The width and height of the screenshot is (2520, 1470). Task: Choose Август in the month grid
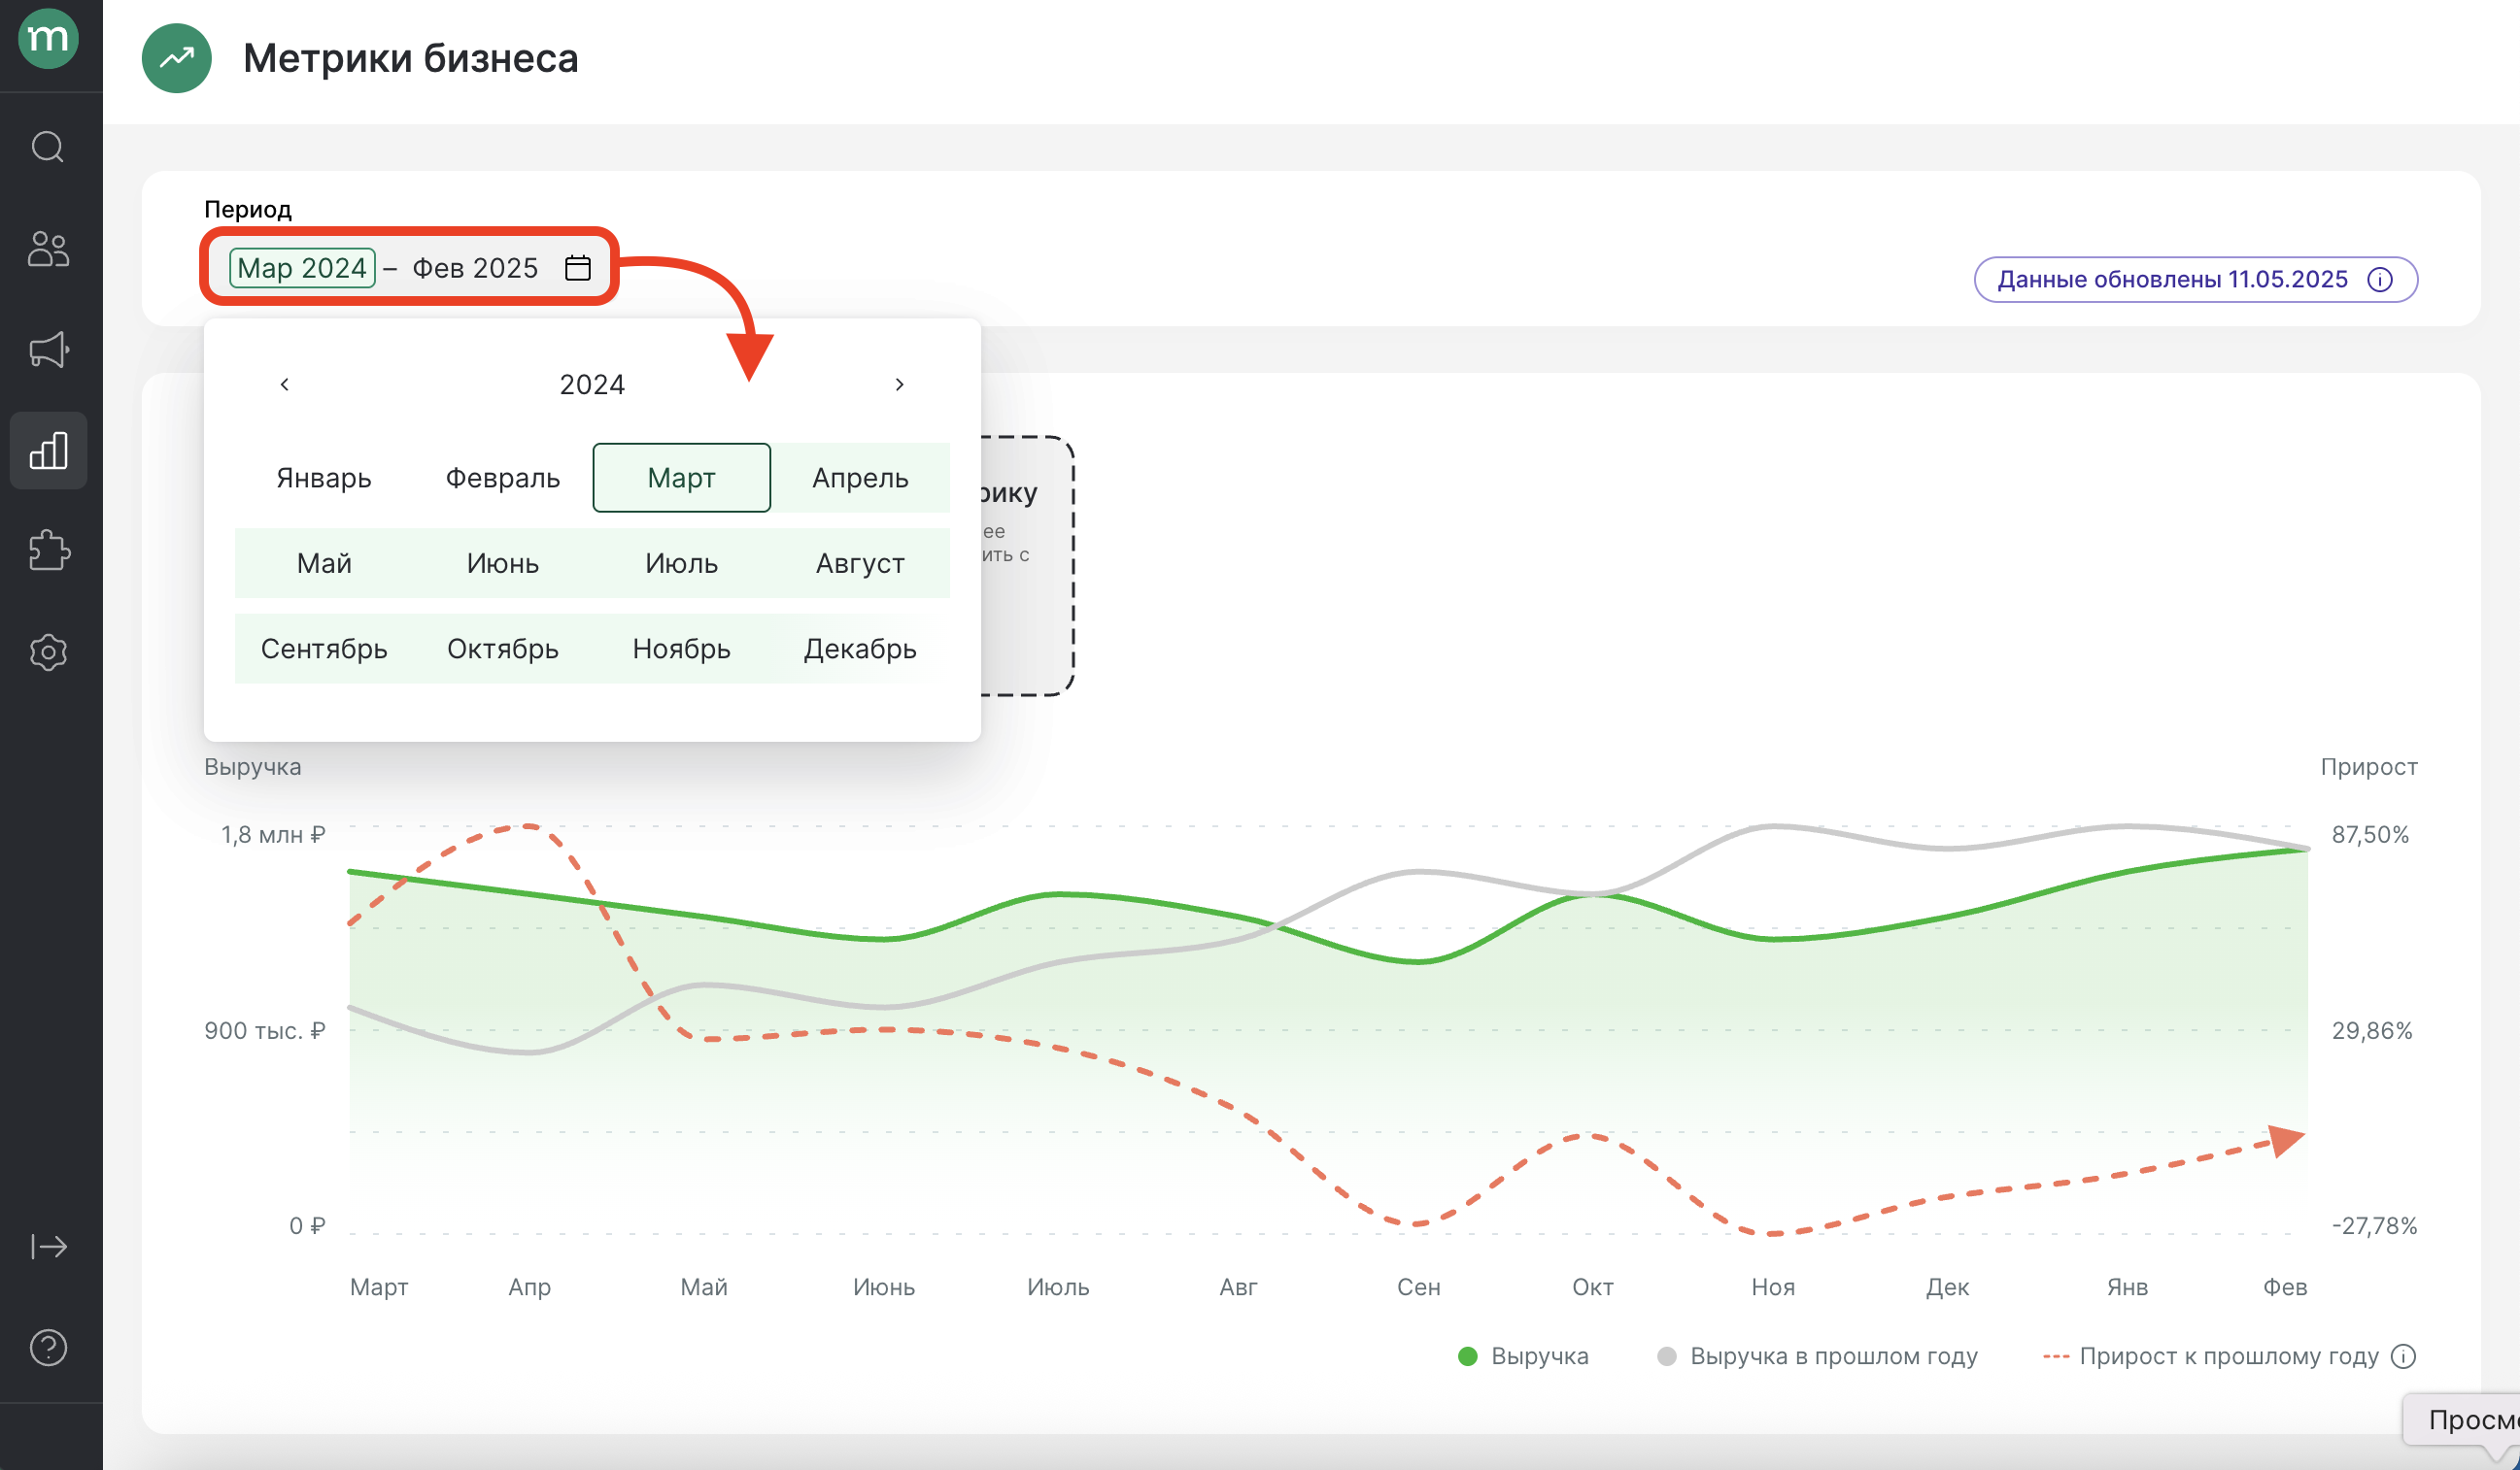point(860,563)
